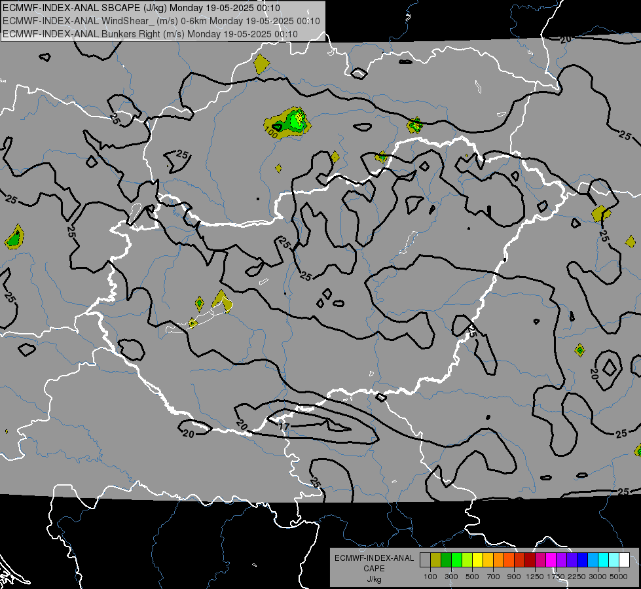
Task: Click the 3000 legend value
Action: coord(598,577)
